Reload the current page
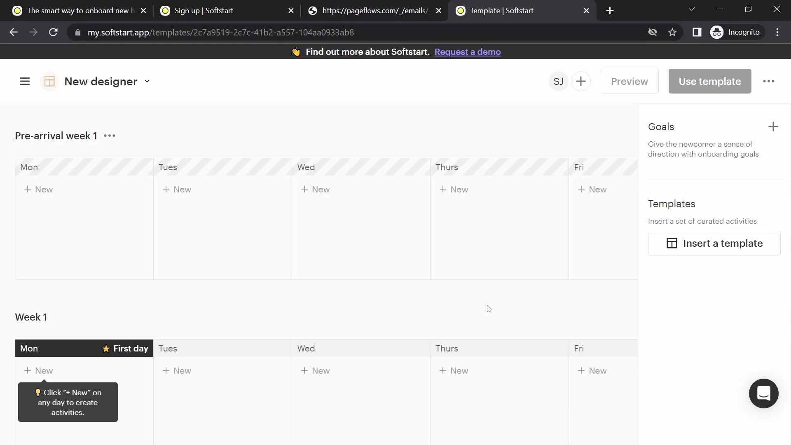 click(x=53, y=32)
